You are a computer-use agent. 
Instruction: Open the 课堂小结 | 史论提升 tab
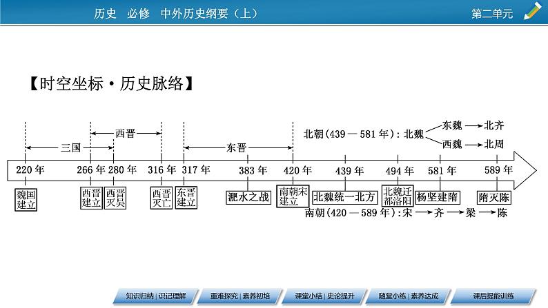coord(324,296)
